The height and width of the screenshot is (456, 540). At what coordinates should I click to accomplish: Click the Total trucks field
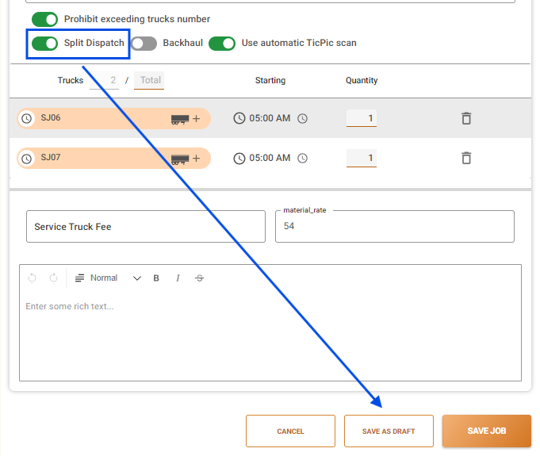tap(149, 80)
